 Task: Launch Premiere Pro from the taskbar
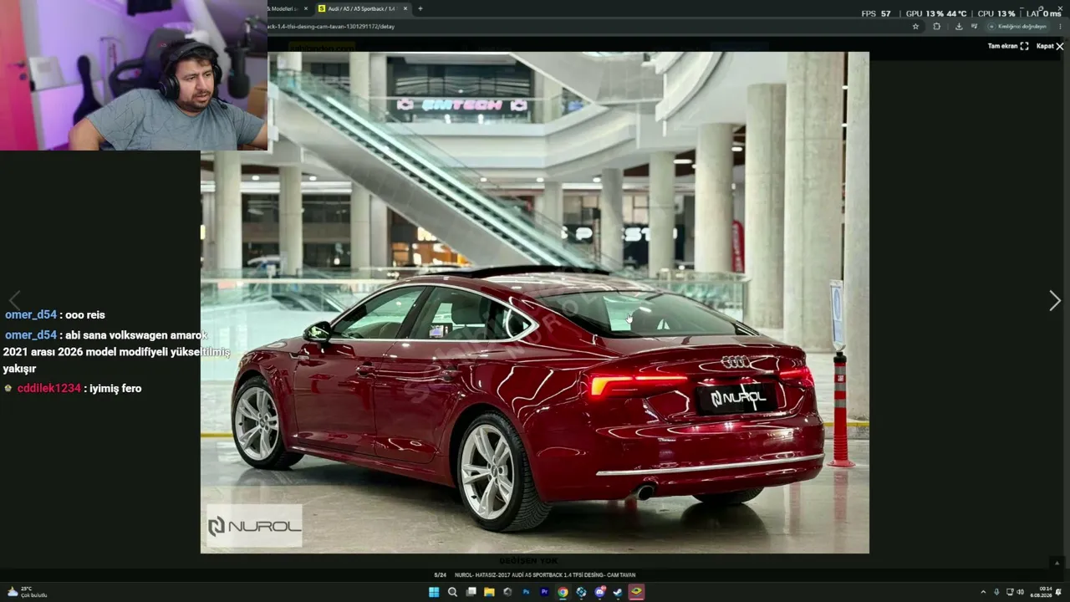(544, 592)
